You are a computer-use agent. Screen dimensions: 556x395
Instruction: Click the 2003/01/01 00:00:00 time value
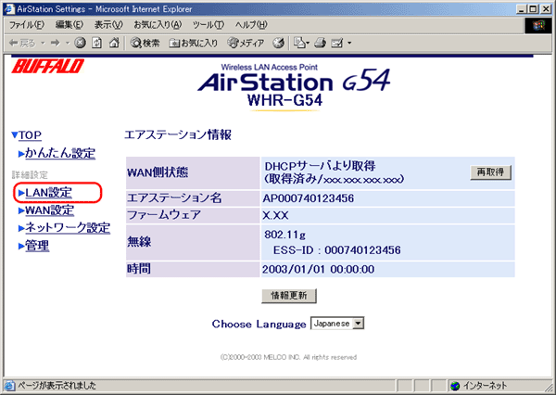coord(318,270)
